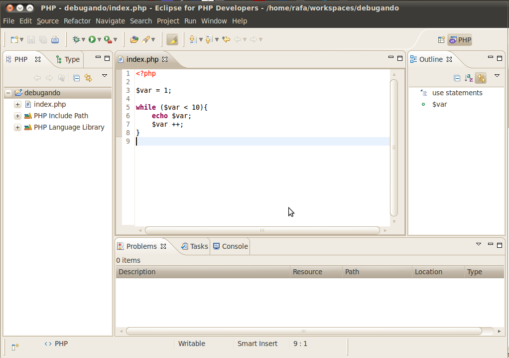Click the Description column header
Viewport: 509px width, 358px height.
click(x=203, y=272)
